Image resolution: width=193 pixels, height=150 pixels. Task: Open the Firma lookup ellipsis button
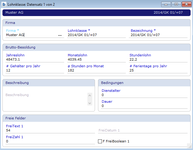60,35
